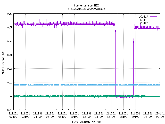Click the y-axis tick value 0 at zero line
165x124 pixels.
pos(11,96)
